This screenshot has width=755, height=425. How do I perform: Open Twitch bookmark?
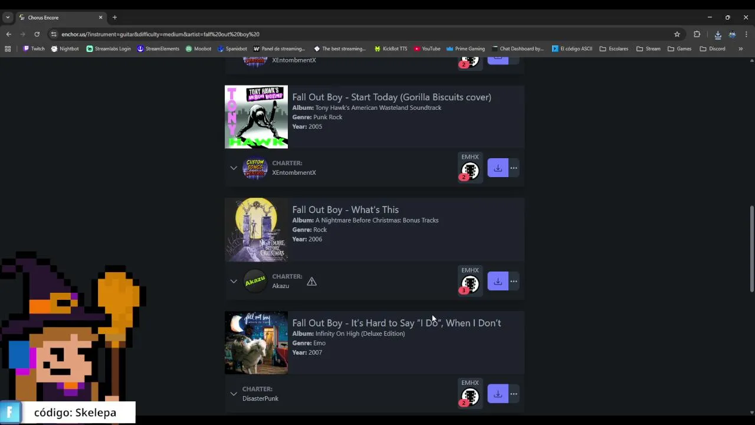[x=34, y=49]
